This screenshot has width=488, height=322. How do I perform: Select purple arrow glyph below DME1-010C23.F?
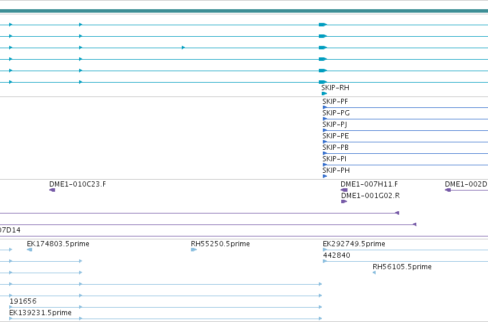(x=52, y=190)
